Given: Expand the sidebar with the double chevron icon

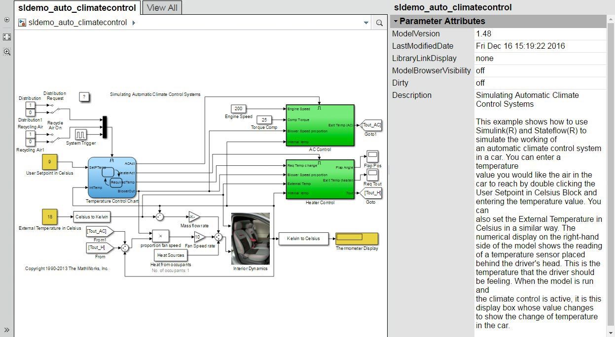Looking at the screenshot, I should pyautogui.click(x=7, y=330).
